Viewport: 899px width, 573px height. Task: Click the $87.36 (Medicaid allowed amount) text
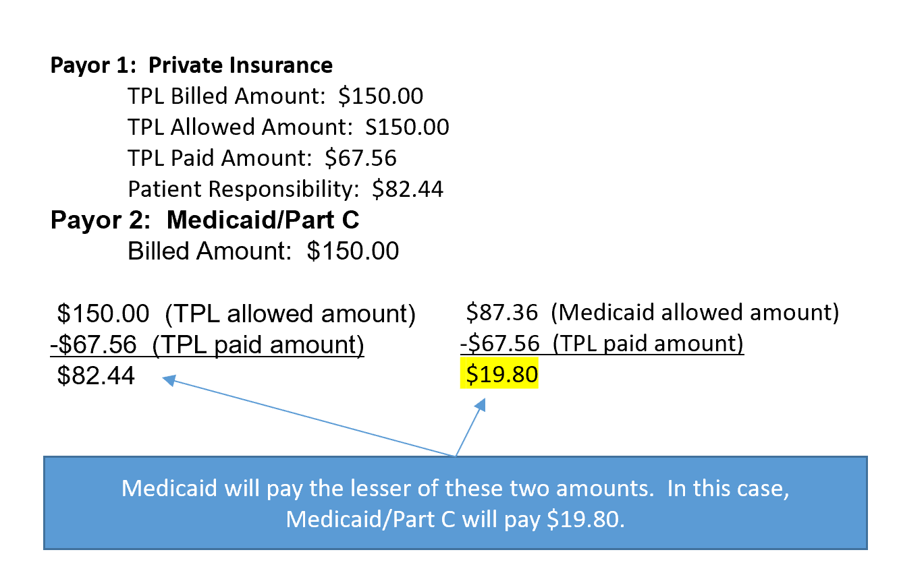click(x=652, y=313)
